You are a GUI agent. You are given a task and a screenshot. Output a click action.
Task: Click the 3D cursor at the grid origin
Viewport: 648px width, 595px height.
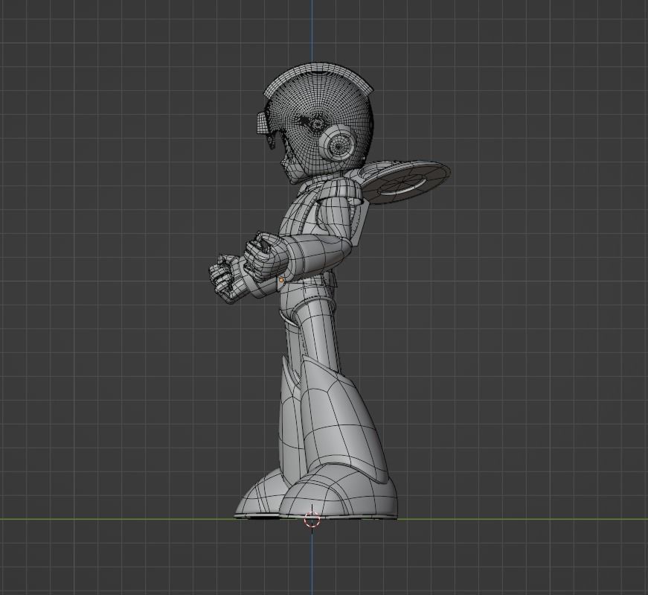[312, 519]
